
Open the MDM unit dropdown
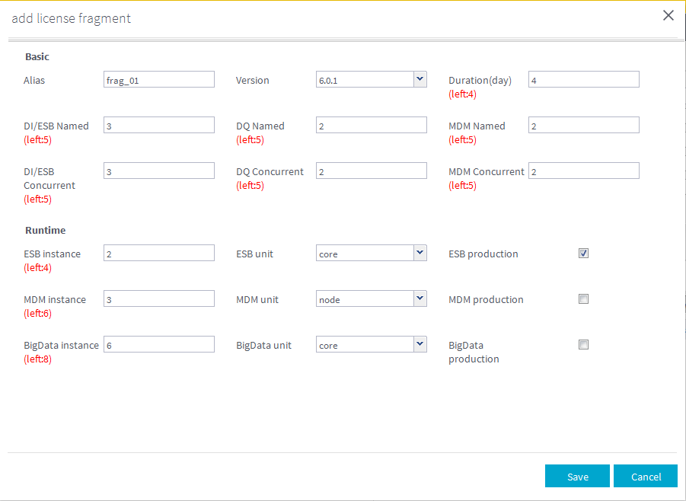coord(419,298)
